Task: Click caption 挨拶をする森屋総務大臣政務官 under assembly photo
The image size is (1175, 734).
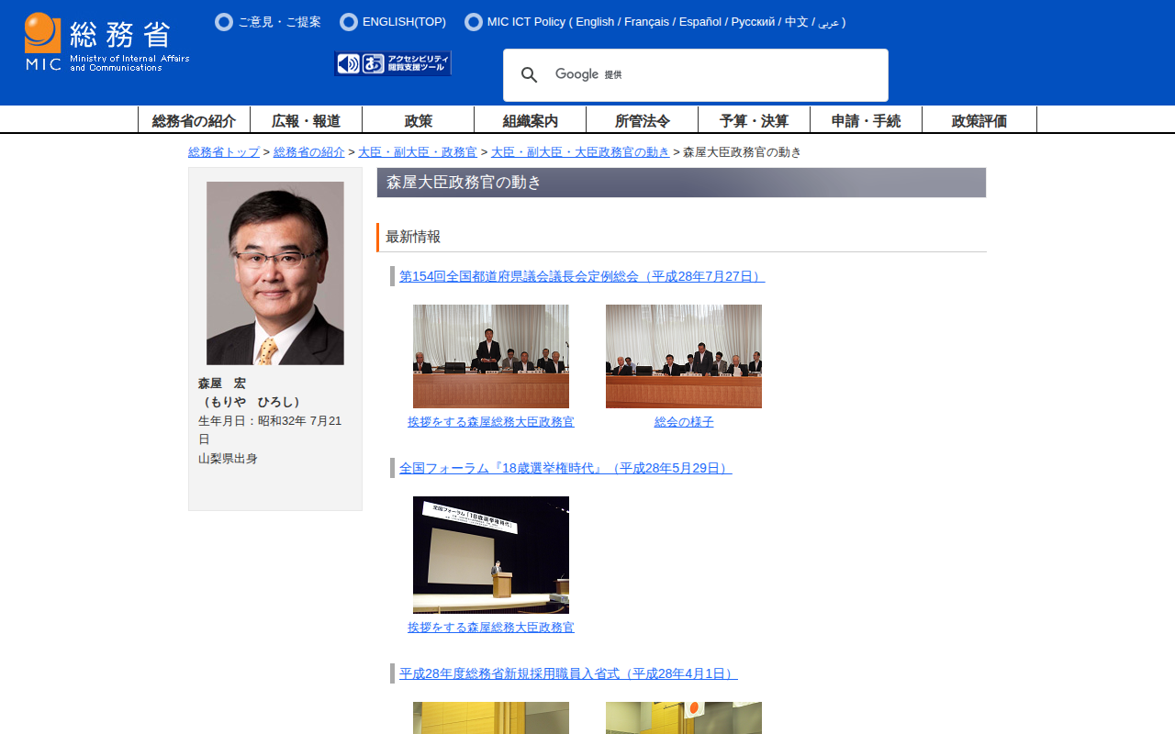Action: [x=491, y=422]
